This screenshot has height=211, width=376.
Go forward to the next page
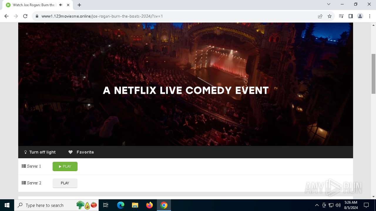pos(16,16)
